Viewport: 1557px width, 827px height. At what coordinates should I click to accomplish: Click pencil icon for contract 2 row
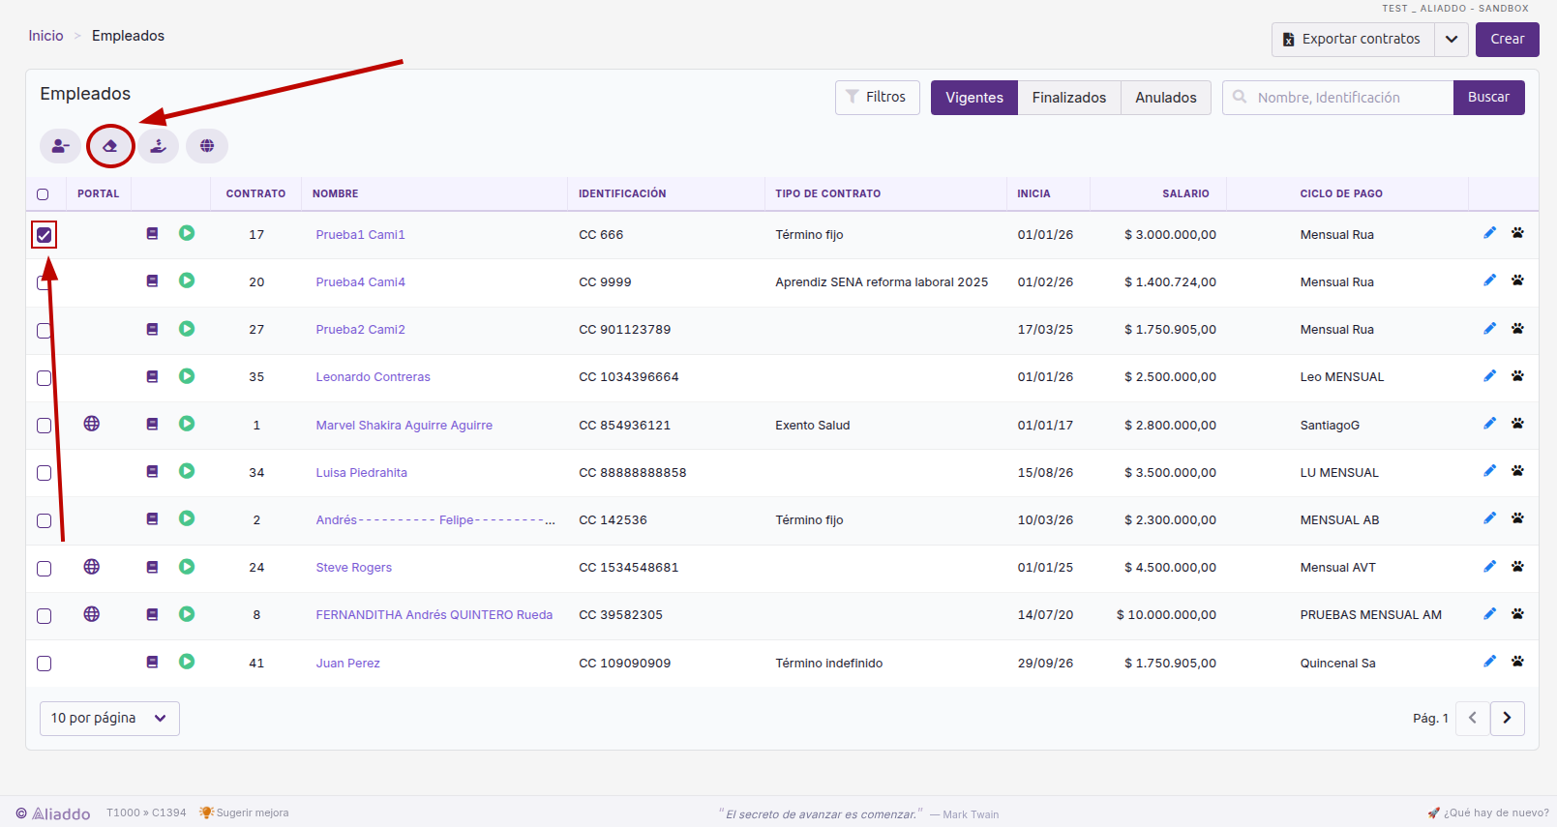1490,518
